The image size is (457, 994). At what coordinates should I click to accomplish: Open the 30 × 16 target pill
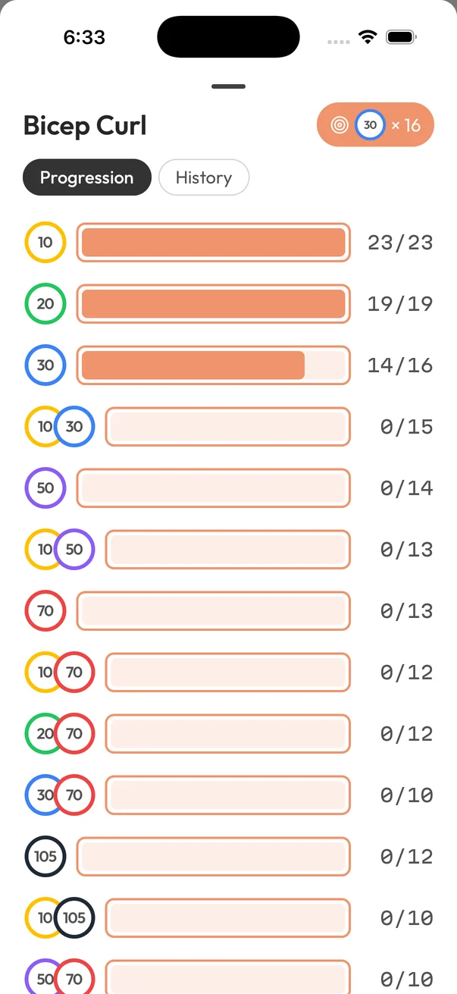pos(374,124)
